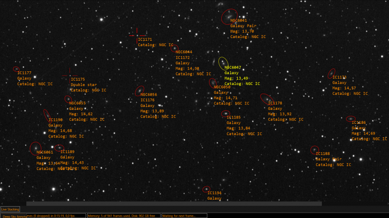Click the 'Mag: 14,30' magnitude text

point(187,68)
